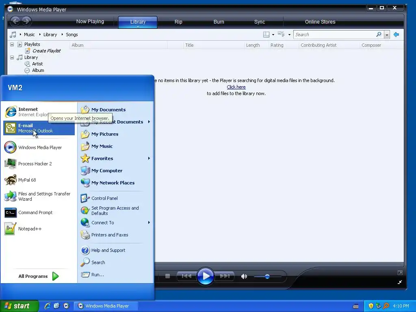This screenshot has height=312, width=416.
Task: Collapse the Library tree node
Action: coord(12,57)
